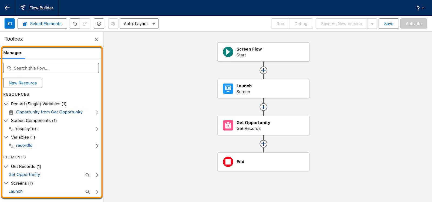The image size is (432, 202).
Task: Open the Launch screen link
Action: click(x=15, y=191)
